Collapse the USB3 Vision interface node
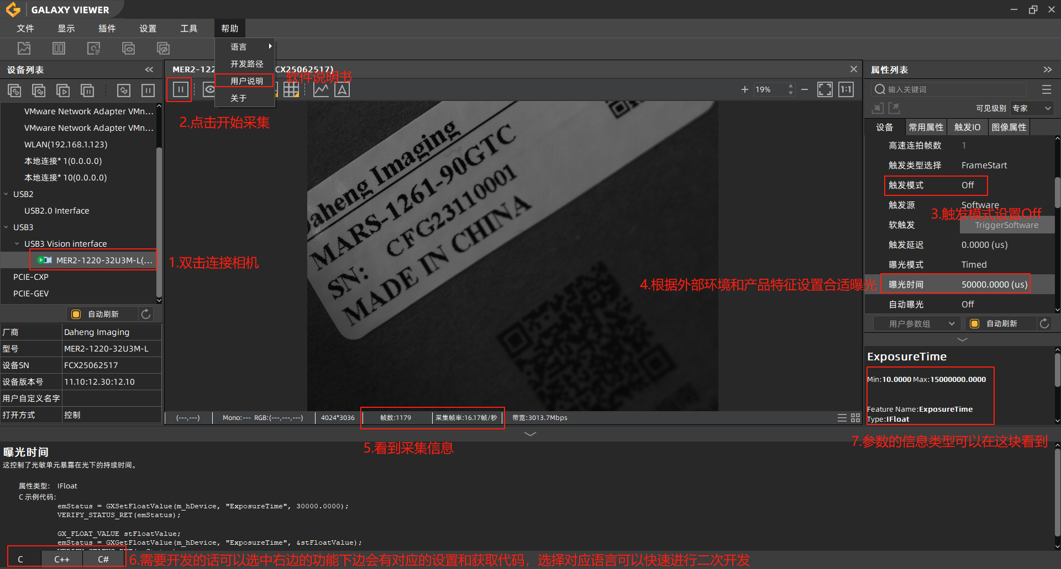Viewport: 1061px width, 569px height. (17, 244)
